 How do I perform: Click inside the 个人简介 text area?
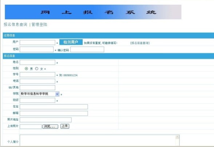pyautogui.click(x=98, y=140)
